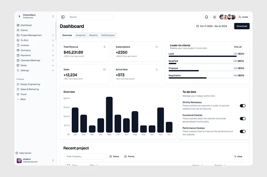Click the Dashboard sidebar icon

18,25
